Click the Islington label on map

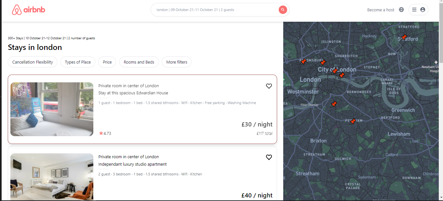click(x=331, y=41)
